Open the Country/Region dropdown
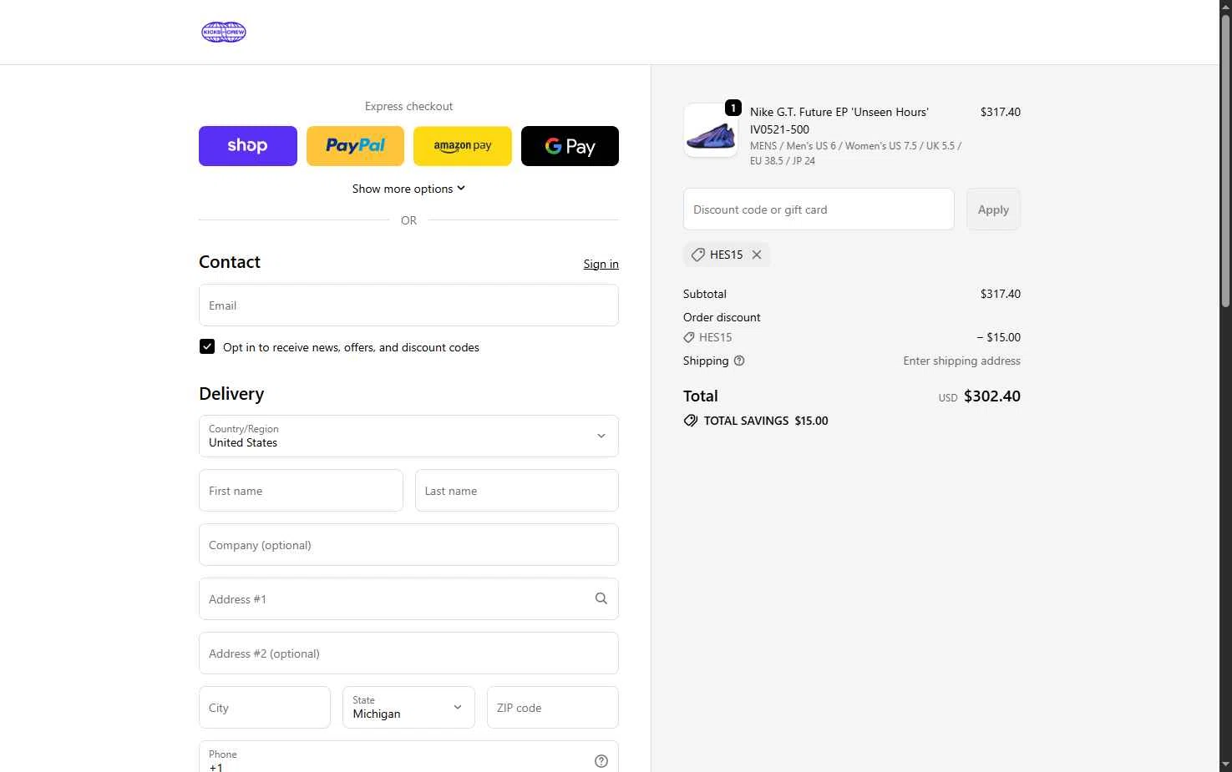Viewport: 1232px width, 772px height. (x=408, y=436)
